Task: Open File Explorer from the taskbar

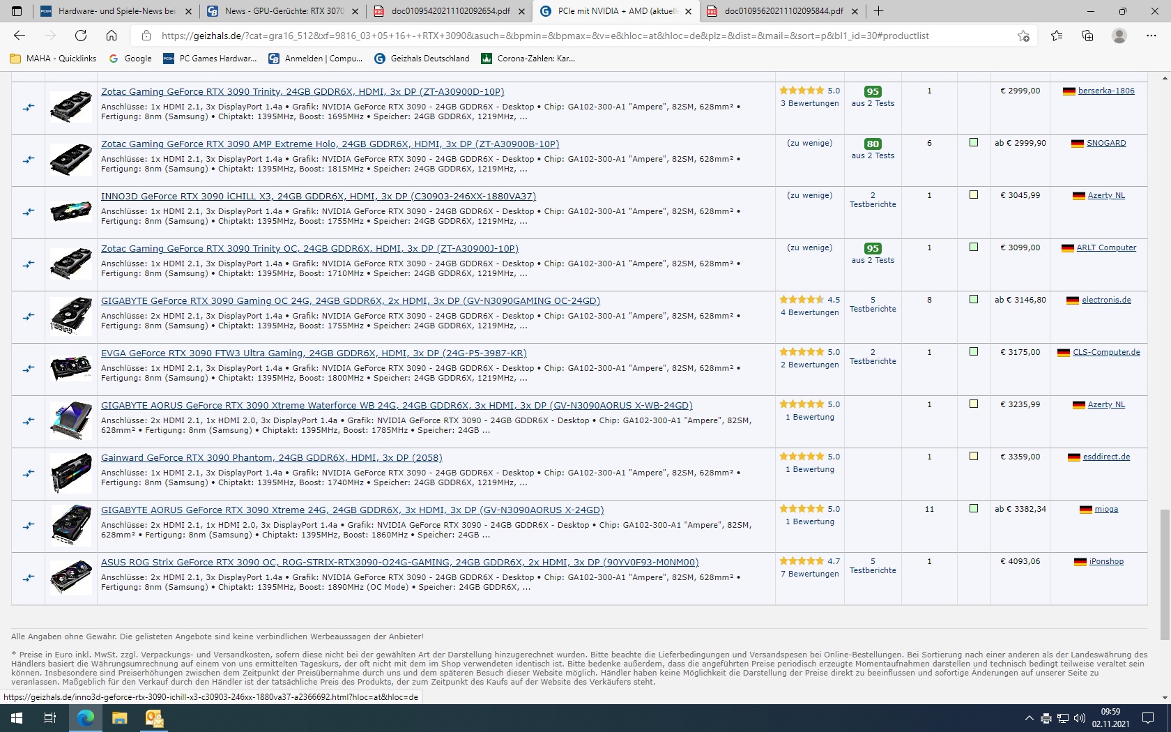Action: pyautogui.click(x=120, y=718)
